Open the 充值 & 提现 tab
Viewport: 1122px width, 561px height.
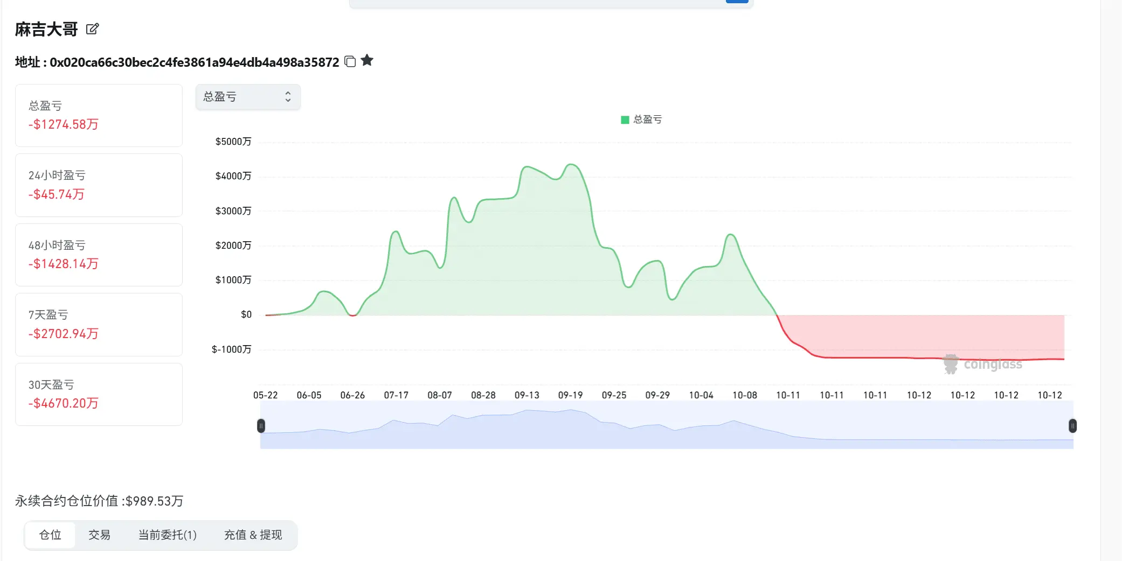[253, 535]
